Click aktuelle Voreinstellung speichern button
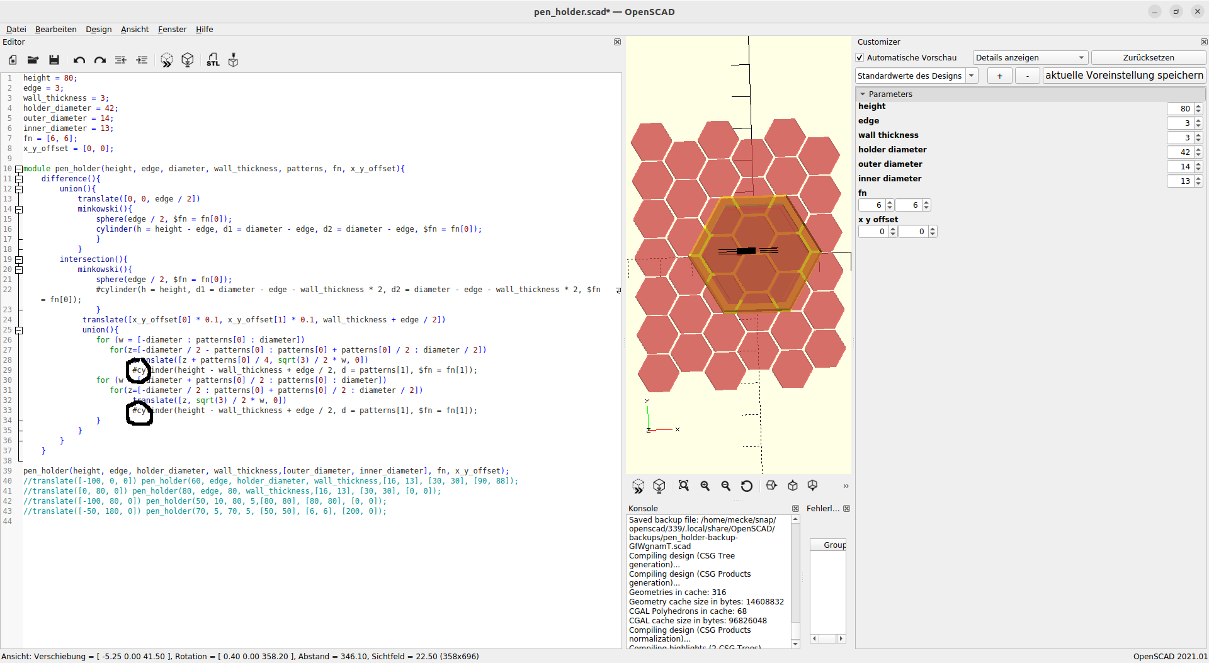 coord(1124,76)
